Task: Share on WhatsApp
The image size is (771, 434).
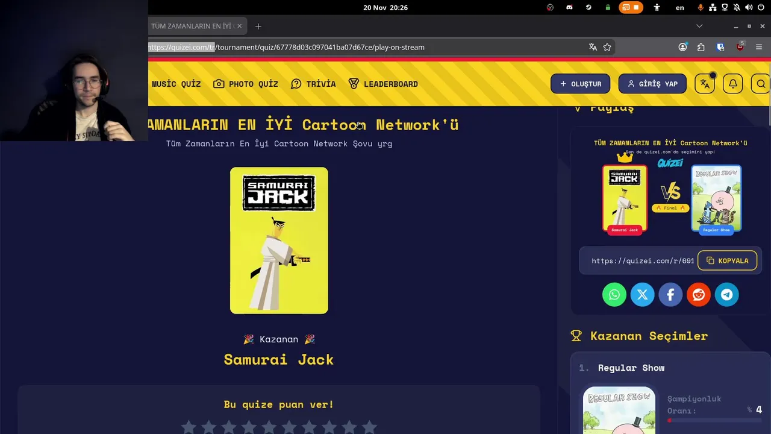Action: coord(614,295)
